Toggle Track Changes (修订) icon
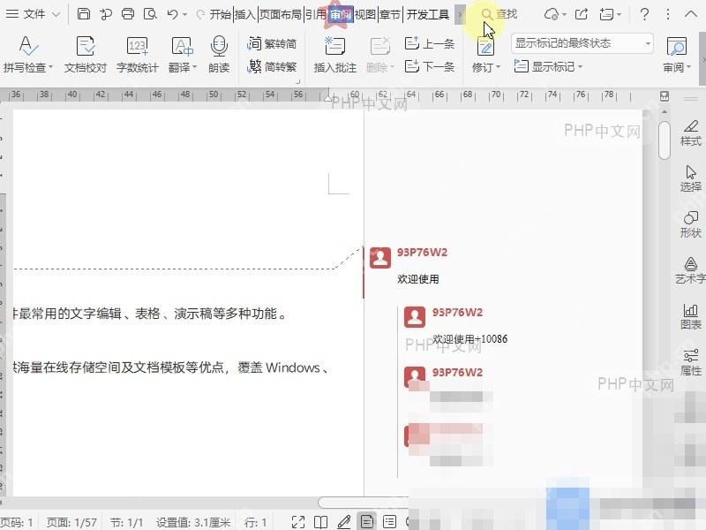The image size is (706, 530). 485,47
